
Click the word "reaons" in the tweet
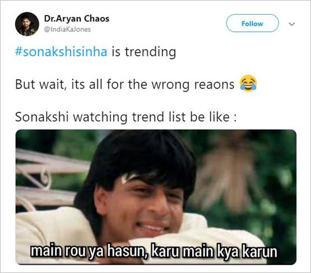pyautogui.click(x=214, y=85)
